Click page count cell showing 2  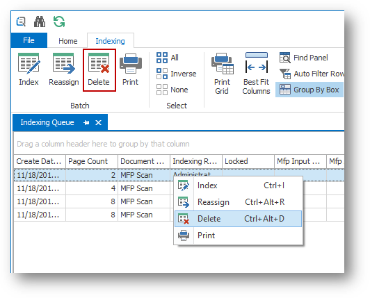92,175
